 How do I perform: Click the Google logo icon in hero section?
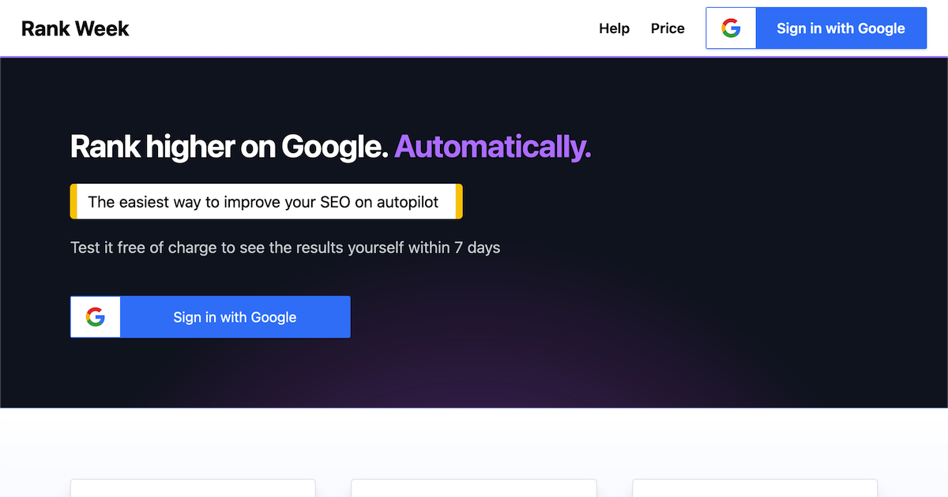tap(96, 317)
